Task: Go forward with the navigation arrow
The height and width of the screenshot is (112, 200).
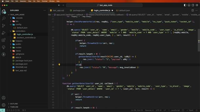Action: point(63,5)
